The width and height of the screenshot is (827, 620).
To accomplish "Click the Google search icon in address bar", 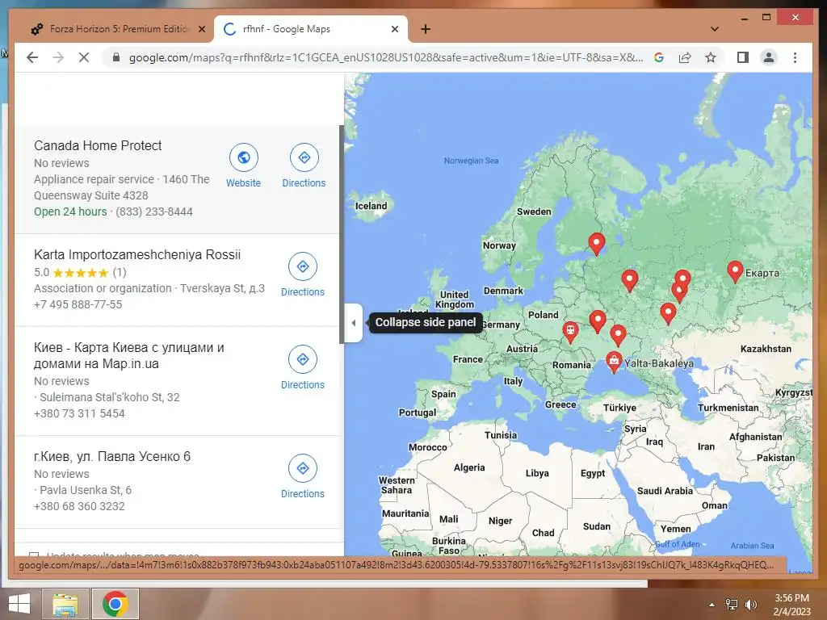I will pos(659,57).
